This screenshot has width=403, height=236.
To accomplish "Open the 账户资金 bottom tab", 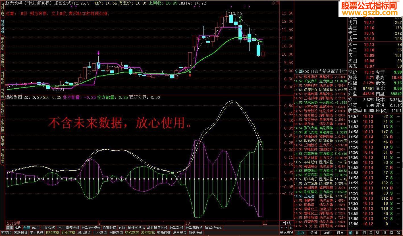I will coord(180,233).
